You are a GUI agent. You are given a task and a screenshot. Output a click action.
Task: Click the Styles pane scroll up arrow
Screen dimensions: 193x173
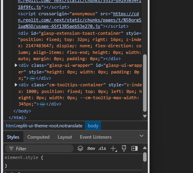(x=145, y=148)
